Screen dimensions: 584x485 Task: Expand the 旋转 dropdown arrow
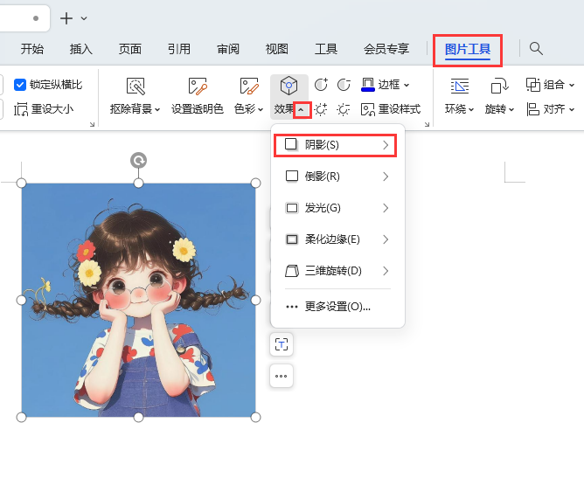click(511, 109)
